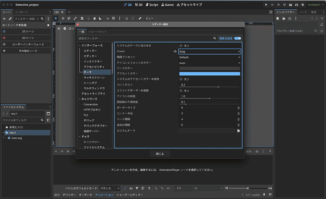The image size is (326, 199).
Task: Select the Rotate tool
Action: pyautogui.click(x=69, y=19)
